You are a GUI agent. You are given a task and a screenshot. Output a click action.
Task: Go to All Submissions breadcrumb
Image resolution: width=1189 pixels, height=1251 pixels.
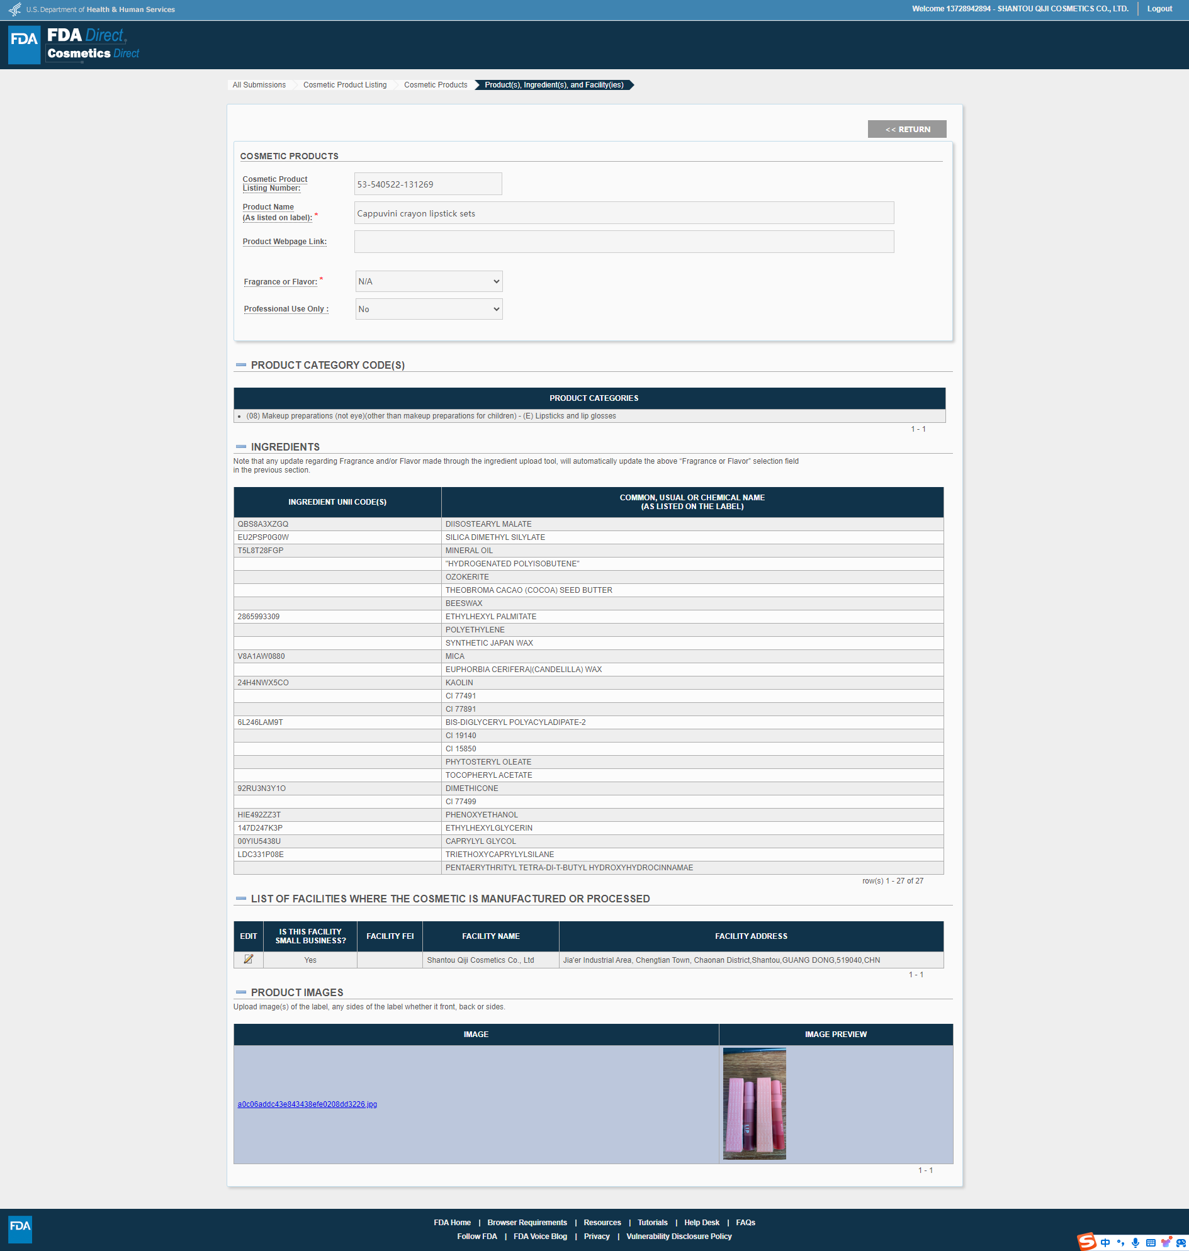(259, 85)
